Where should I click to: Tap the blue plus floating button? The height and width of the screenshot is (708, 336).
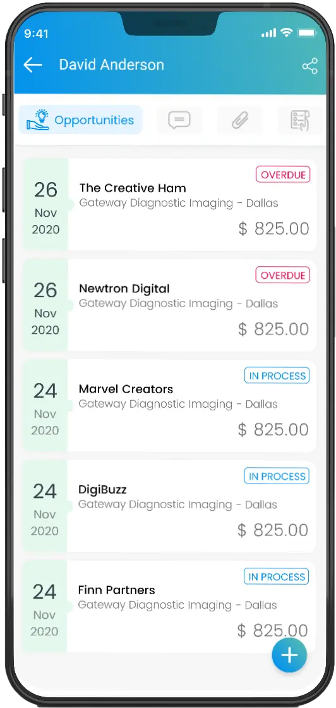(289, 655)
